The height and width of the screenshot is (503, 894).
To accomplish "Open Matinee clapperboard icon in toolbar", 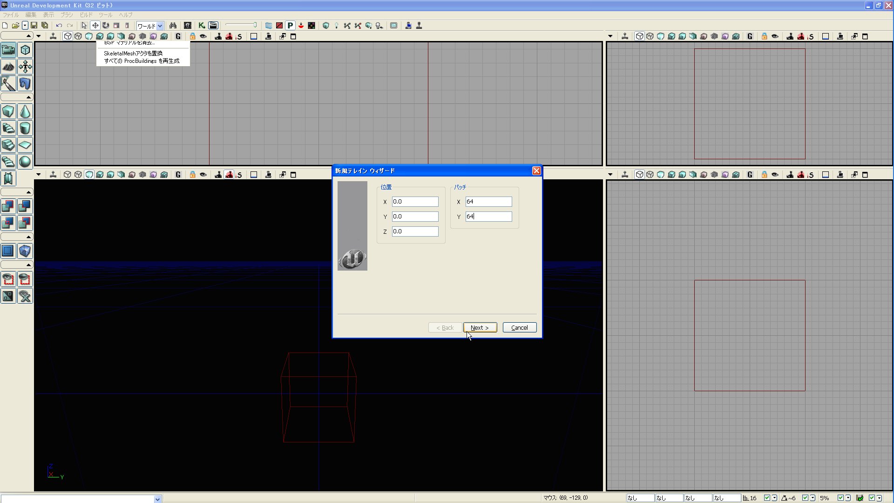I will [213, 26].
